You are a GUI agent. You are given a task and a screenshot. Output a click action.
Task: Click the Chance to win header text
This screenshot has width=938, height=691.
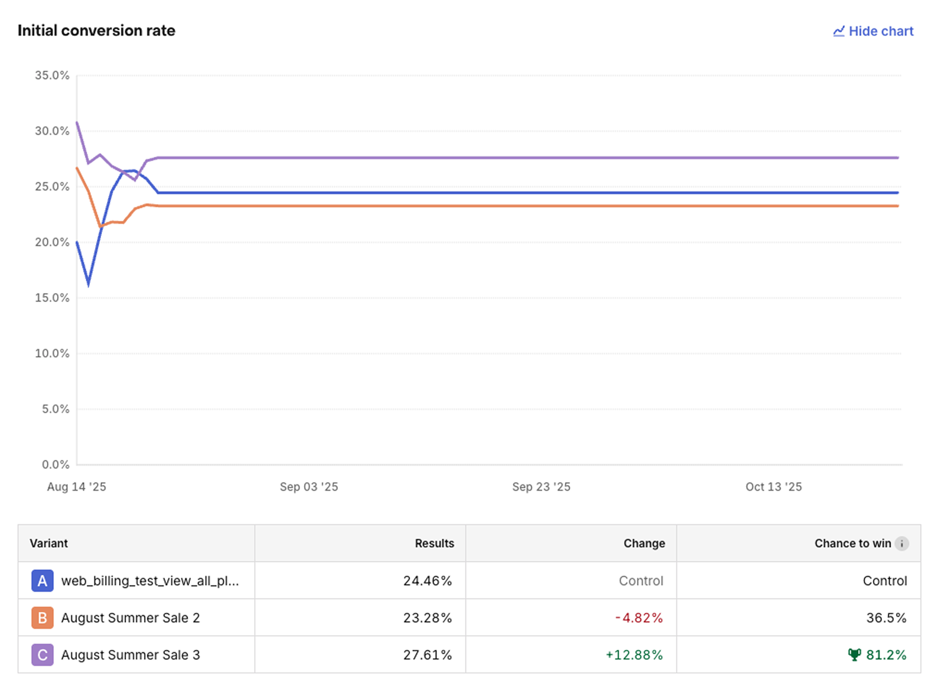point(852,543)
